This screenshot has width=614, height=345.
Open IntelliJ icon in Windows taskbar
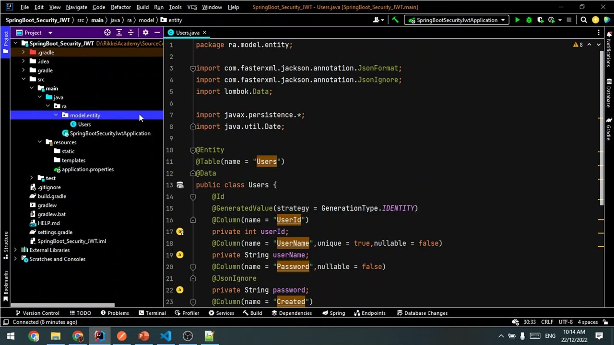[x=99, y=336]
